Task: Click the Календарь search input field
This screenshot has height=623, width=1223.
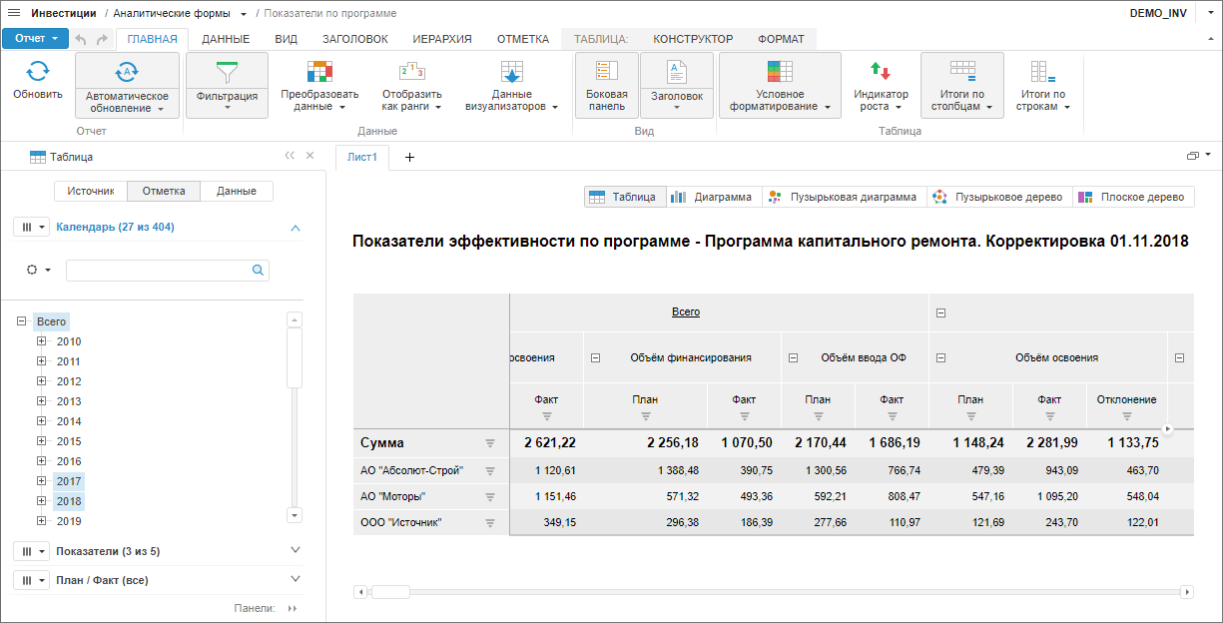Action: click(159, 270)
